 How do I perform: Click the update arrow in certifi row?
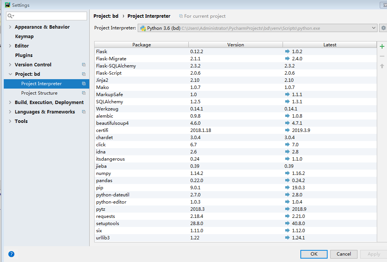pyautogui.click(x=287, y=130)
